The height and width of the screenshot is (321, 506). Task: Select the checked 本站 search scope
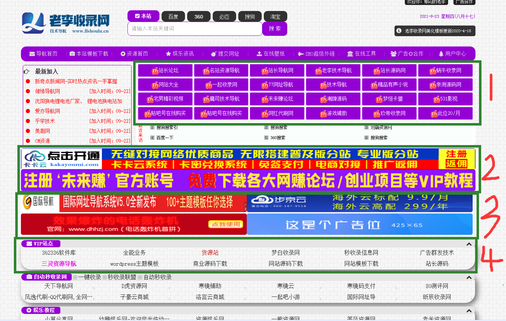click(x=143, y=16)
